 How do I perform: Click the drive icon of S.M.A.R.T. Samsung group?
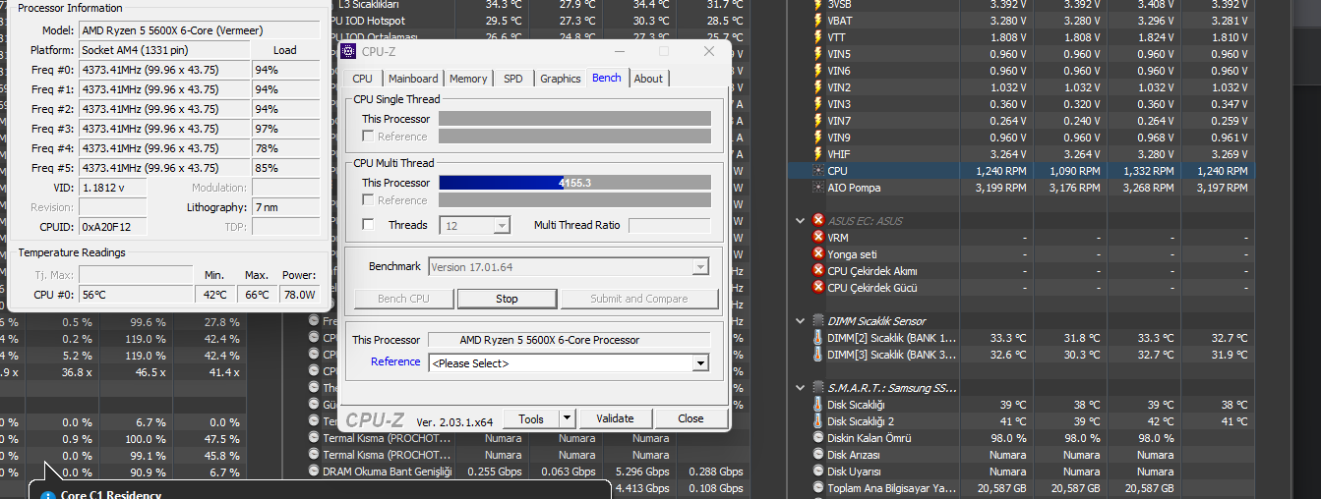pos(817,388)
